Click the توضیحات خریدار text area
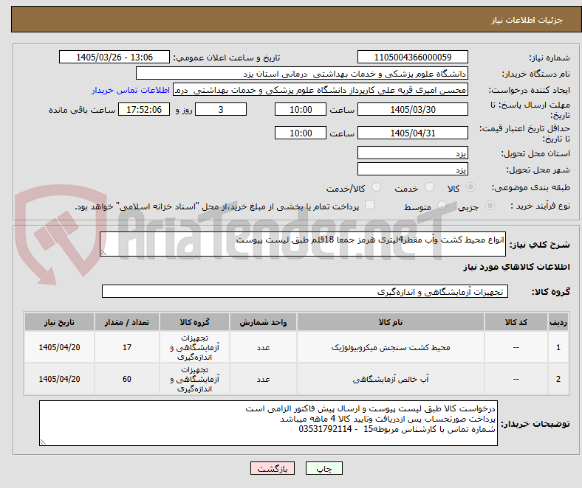582x488 pixels. [x=268, y=423]
